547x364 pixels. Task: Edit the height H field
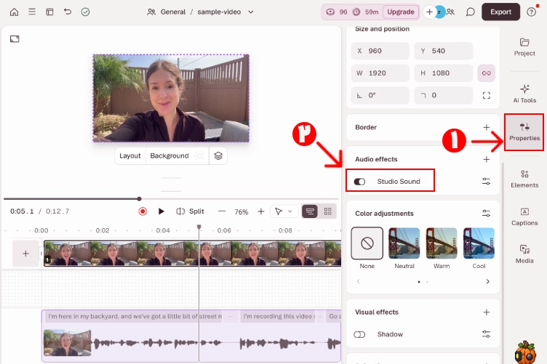coord(444,73)
